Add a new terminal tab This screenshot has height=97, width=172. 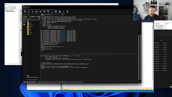coord(63,15)
